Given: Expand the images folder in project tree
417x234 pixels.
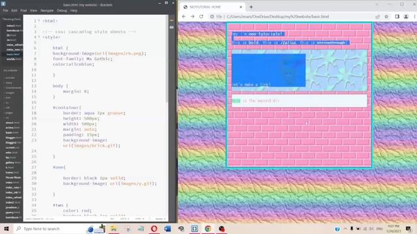Looking at the screenshot, I should click(10, 93).
